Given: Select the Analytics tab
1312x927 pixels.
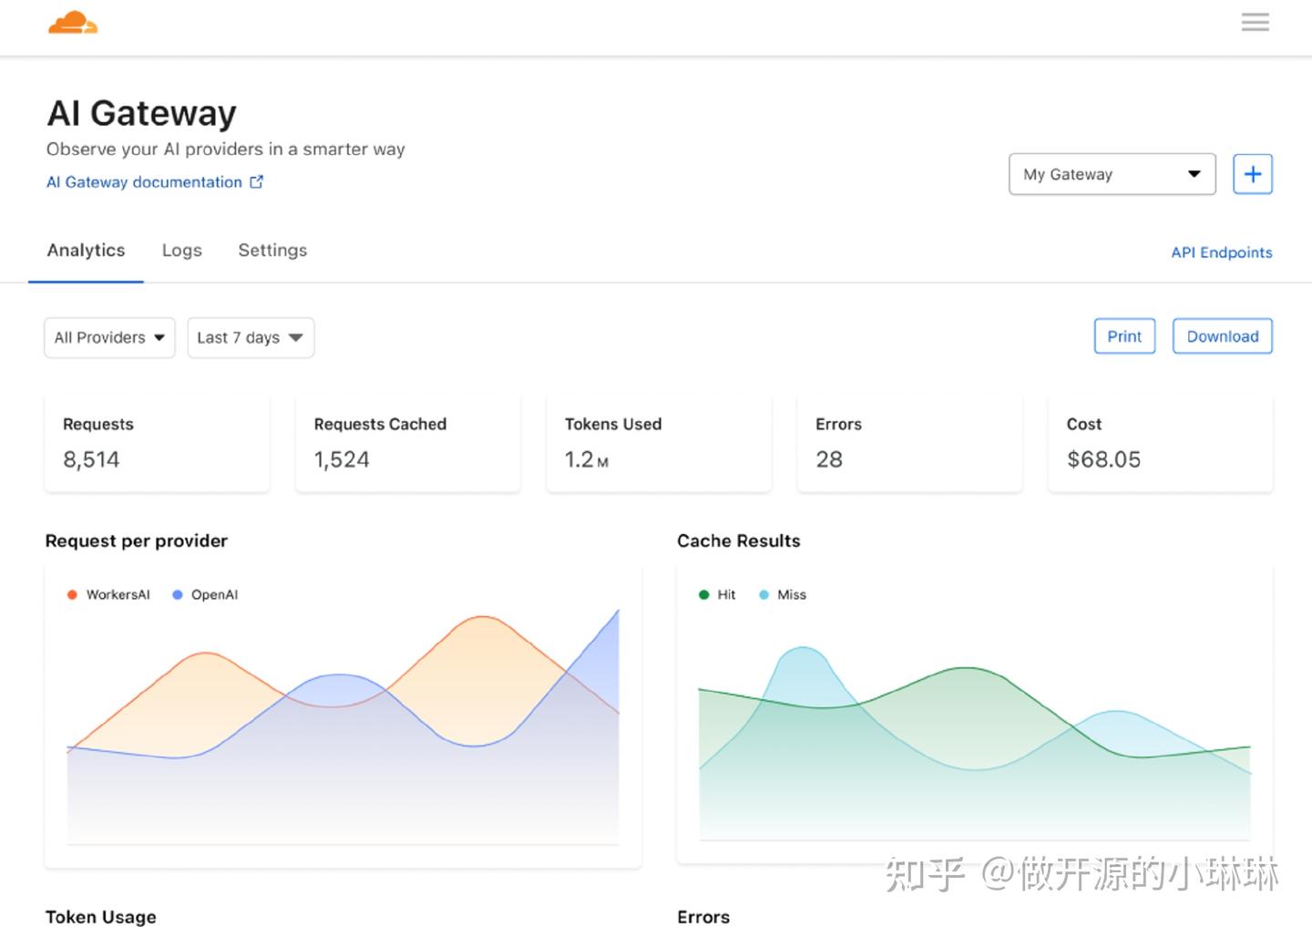Looking at the screenshot, I should pos(86,250).
